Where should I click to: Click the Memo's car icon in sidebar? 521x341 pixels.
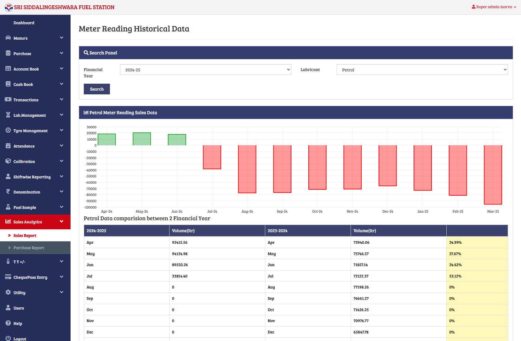8,38
